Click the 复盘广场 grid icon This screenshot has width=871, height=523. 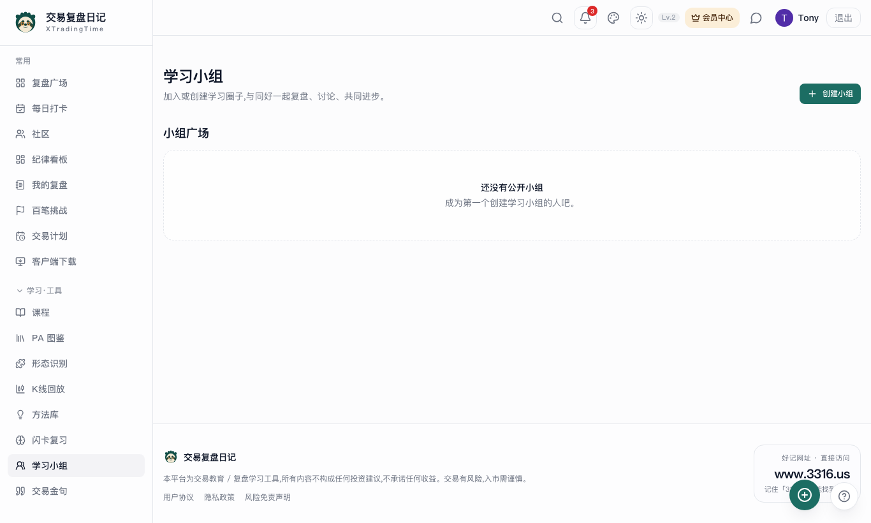tap(20, 83)
